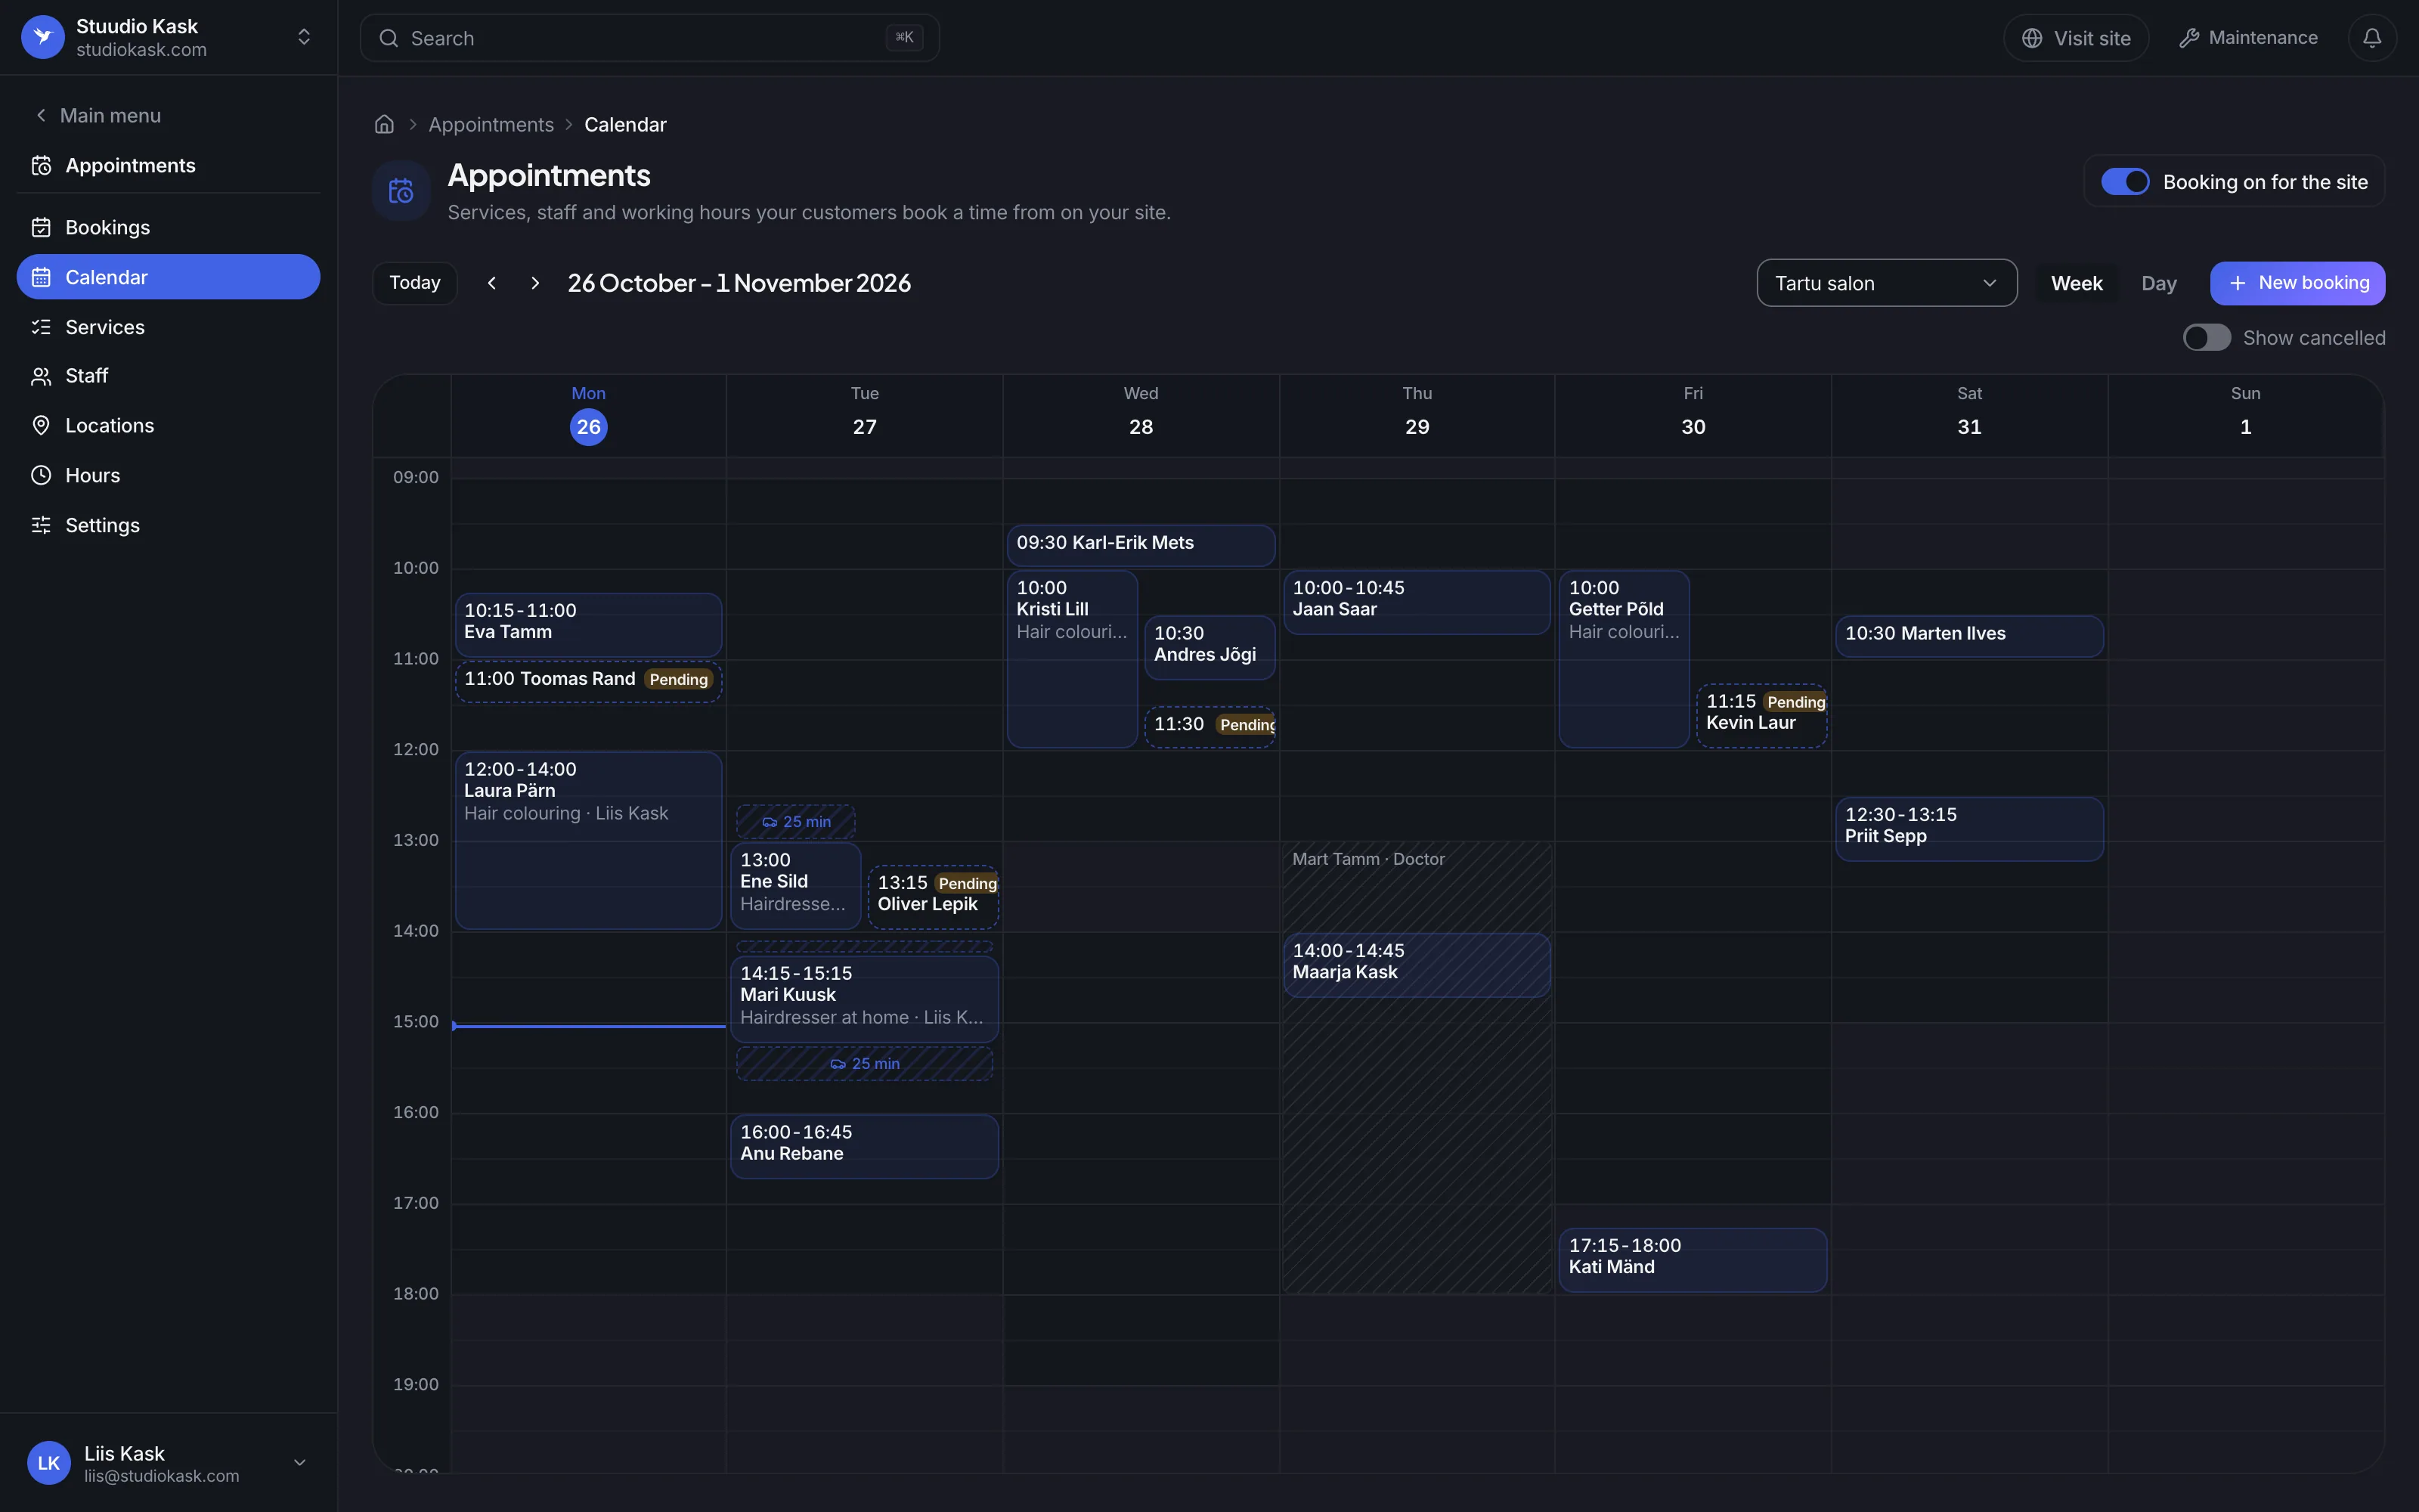
Task: Open pending Kevin Laur 11:15 booking
Action: (x=1762, y=715)
